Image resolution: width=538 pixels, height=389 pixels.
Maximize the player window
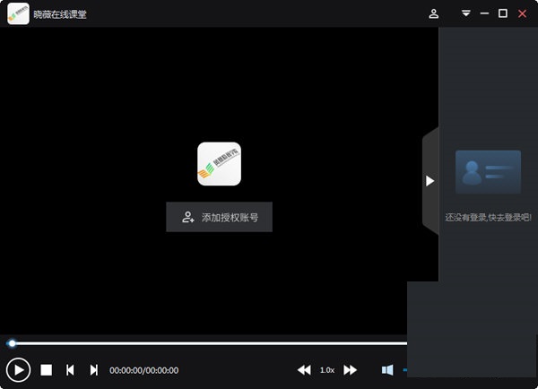click(x=503, y=13)
